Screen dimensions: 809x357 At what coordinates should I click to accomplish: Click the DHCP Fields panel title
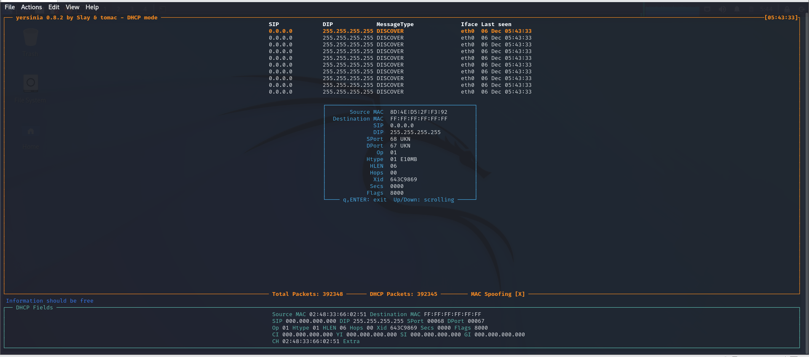[35, 308]
